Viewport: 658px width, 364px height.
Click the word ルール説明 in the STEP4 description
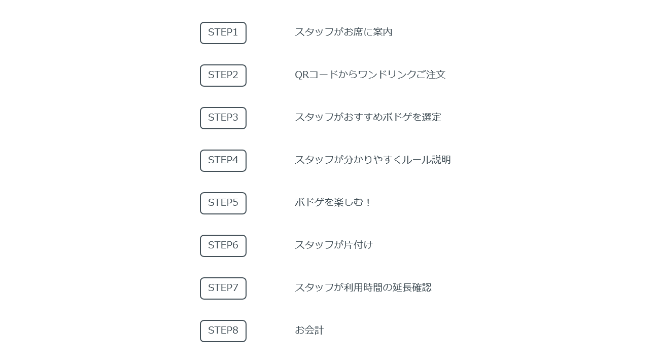point(427,160)
